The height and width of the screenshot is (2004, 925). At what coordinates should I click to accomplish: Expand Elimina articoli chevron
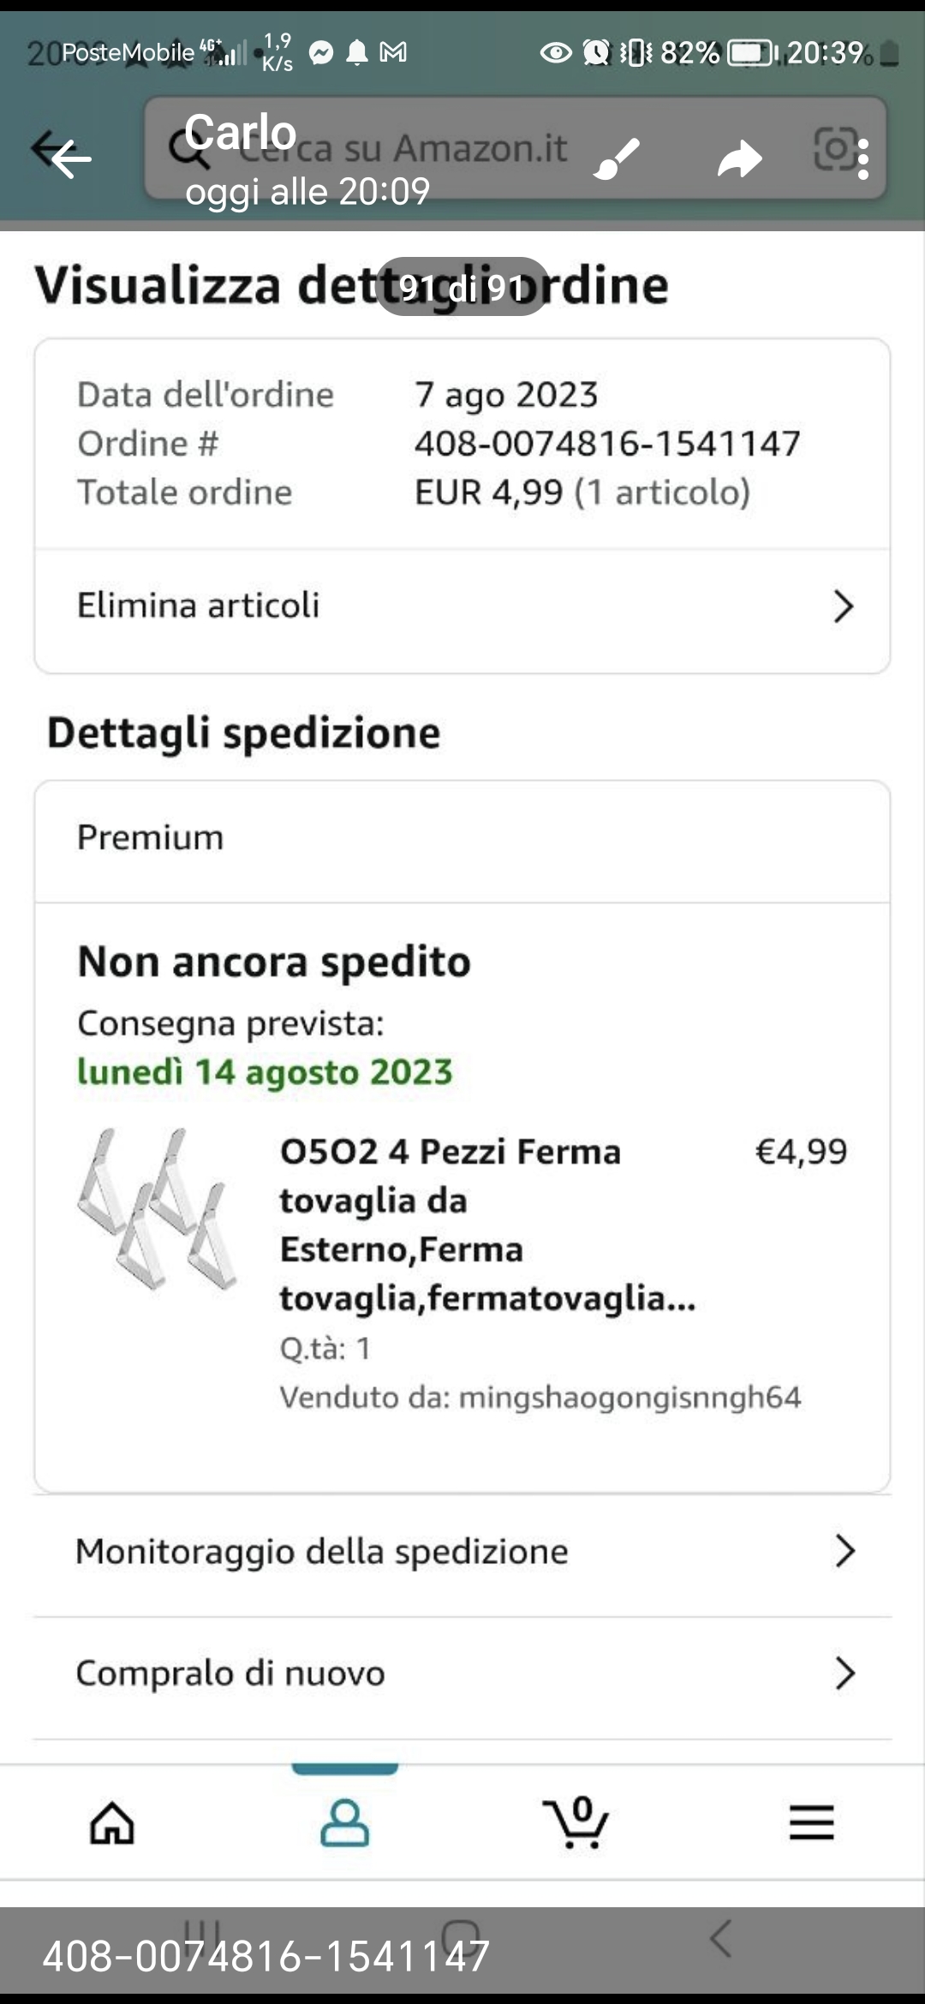pos(844,606)
